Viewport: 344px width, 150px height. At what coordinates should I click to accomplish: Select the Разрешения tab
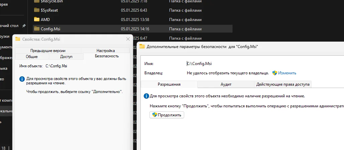pyautogui.click(x=169, y=84)
